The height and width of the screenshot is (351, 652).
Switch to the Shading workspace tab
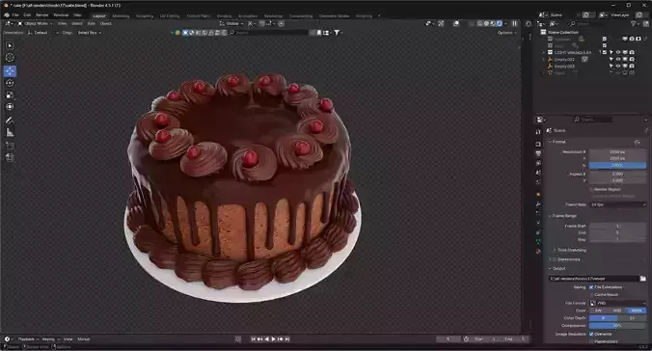tap(224, 16)
